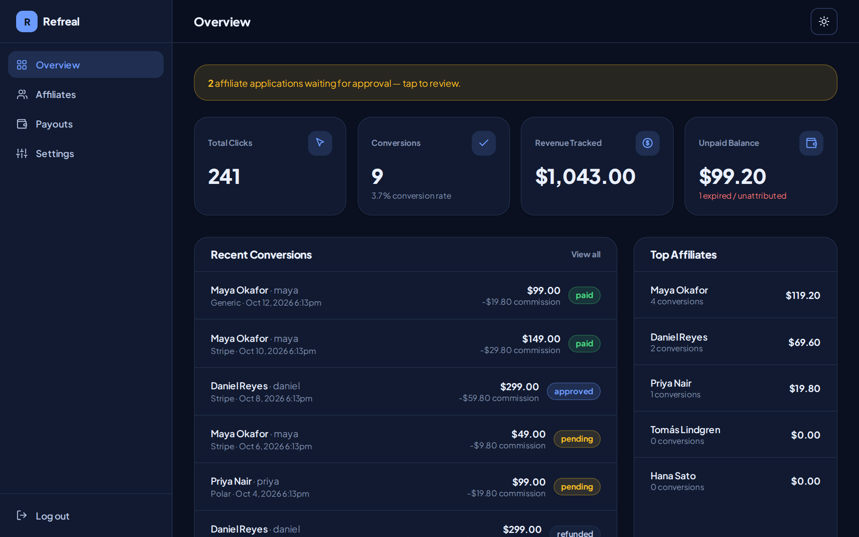Open the Overview menu item
This screenshot has width=859, height=537.
point(86,64)
